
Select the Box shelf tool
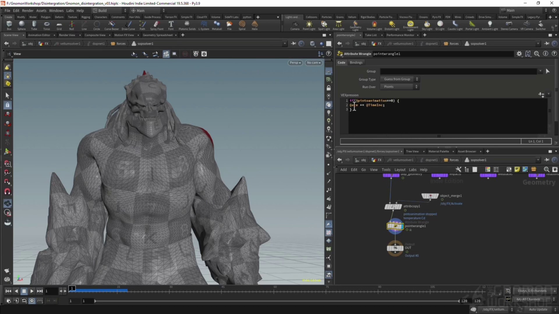point(9,25)
